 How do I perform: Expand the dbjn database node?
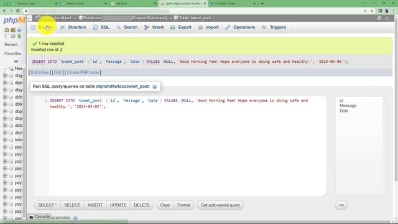[5, 83]
